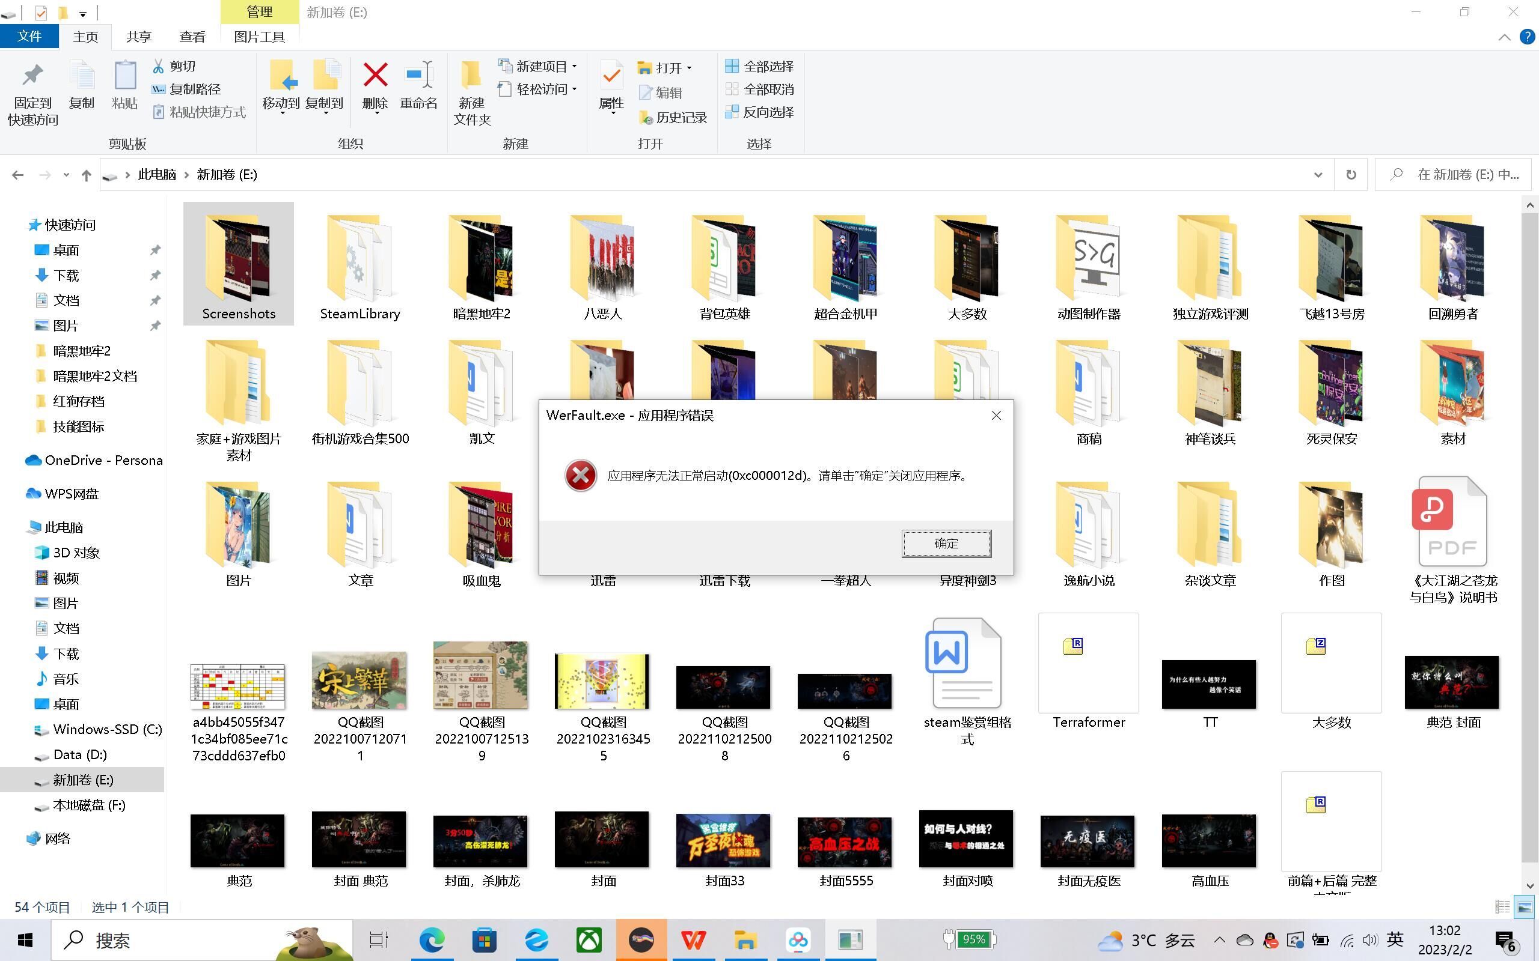Switch to the Home (主页) tab
The image size is (1539, 961).
click(85, 37)
